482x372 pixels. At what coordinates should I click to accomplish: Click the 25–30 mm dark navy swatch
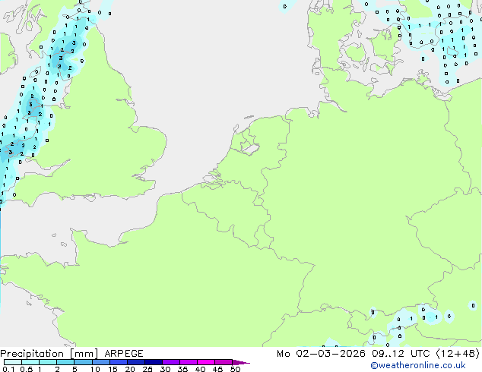coord(153,362)
